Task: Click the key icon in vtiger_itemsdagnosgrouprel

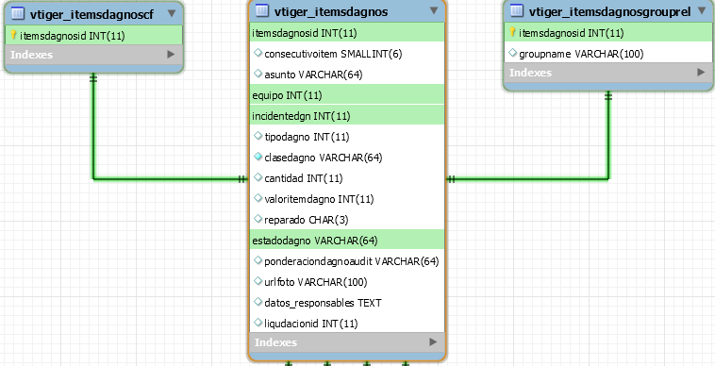Action: click(512, 32)
